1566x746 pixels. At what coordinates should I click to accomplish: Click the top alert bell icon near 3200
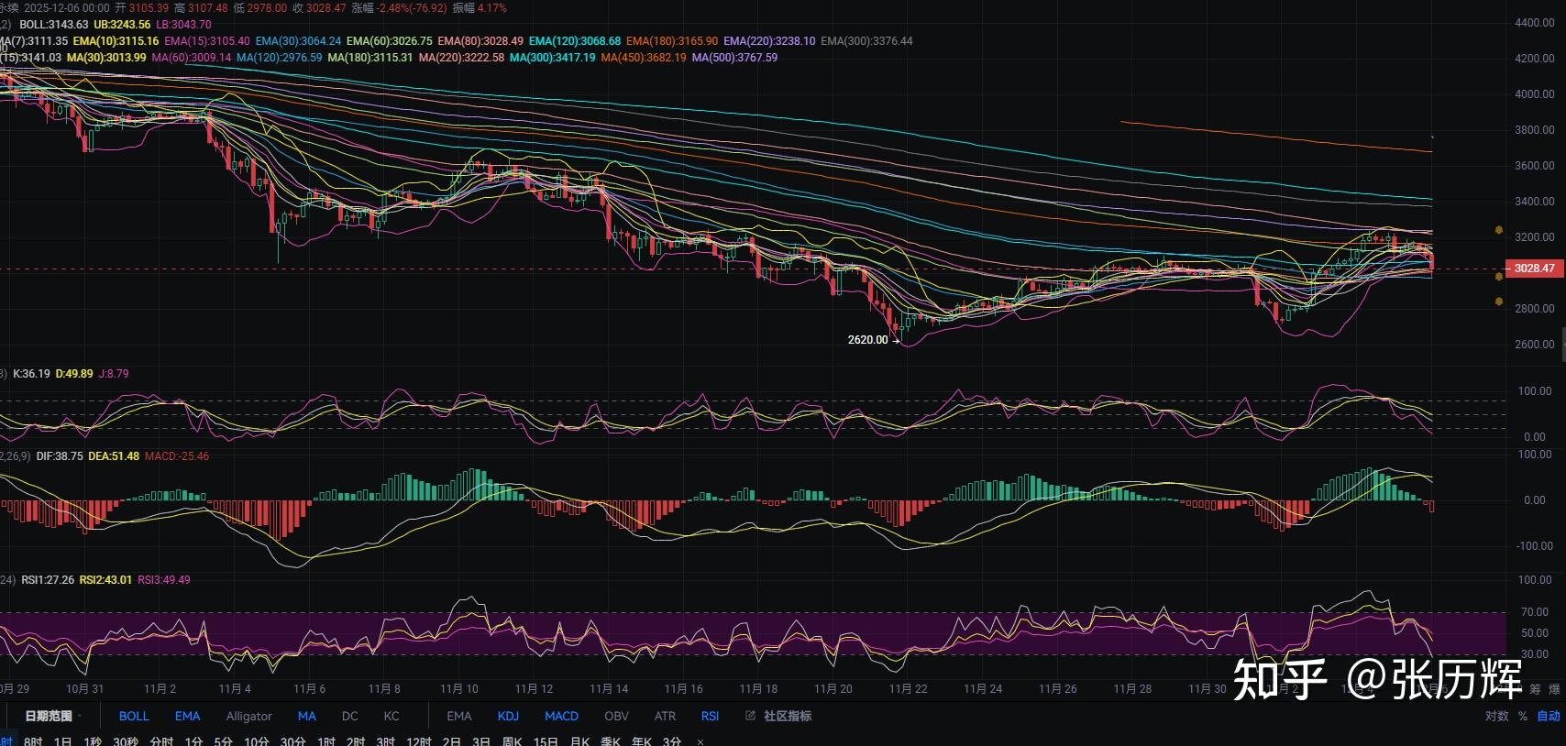pos(1498,230)
